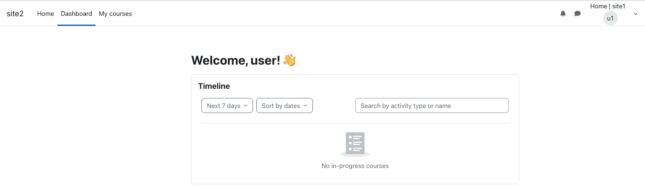This screenshot has height=188, width=645.
Task: Open My courses from the navigation
Action: click(x=115, y=14)
